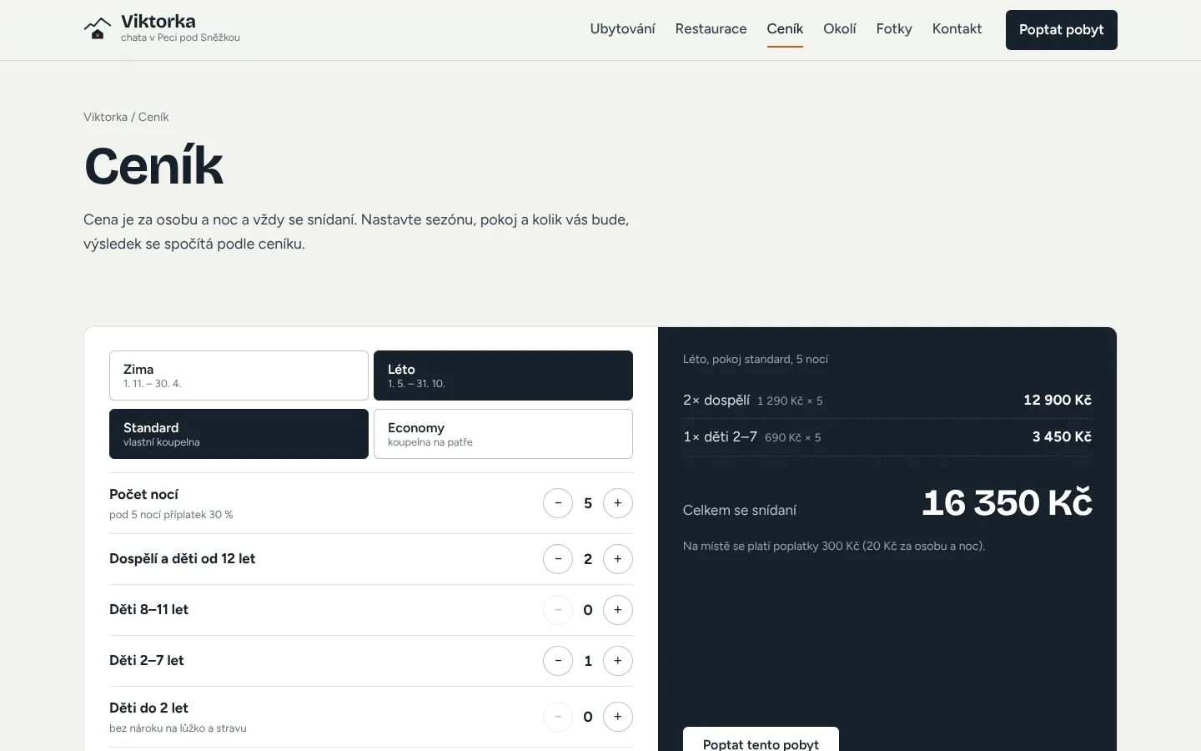Remove the child aged 2–7 with minus
Image resolution: width=1201 pixels, height=751 pixels.
tap(558, 661)
